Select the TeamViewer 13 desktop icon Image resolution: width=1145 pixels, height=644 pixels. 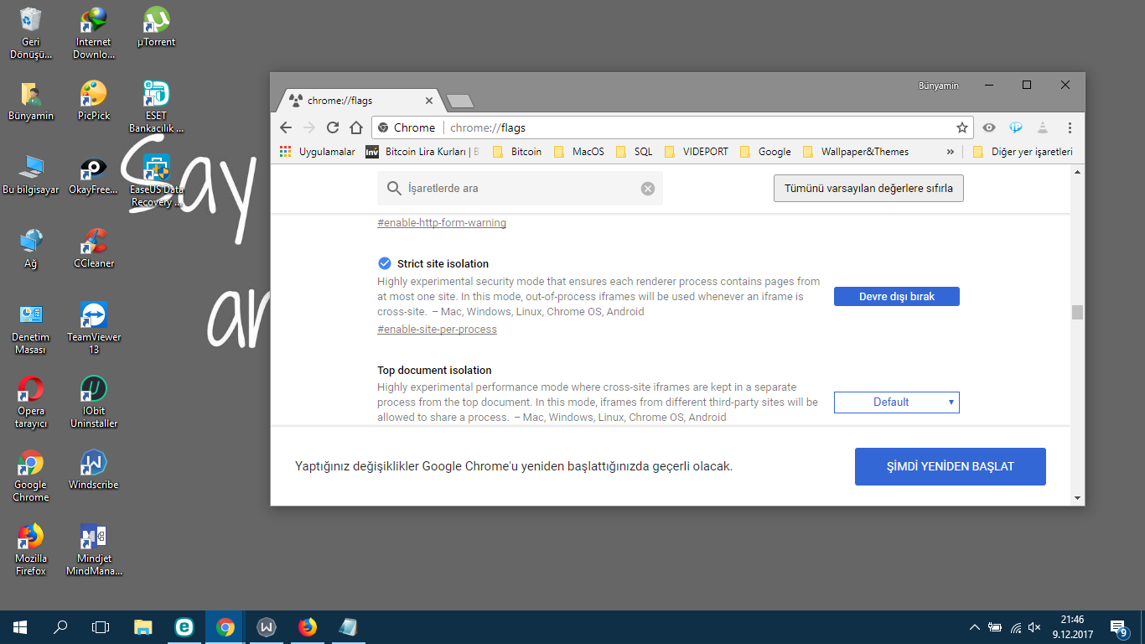tap(94, 328)
